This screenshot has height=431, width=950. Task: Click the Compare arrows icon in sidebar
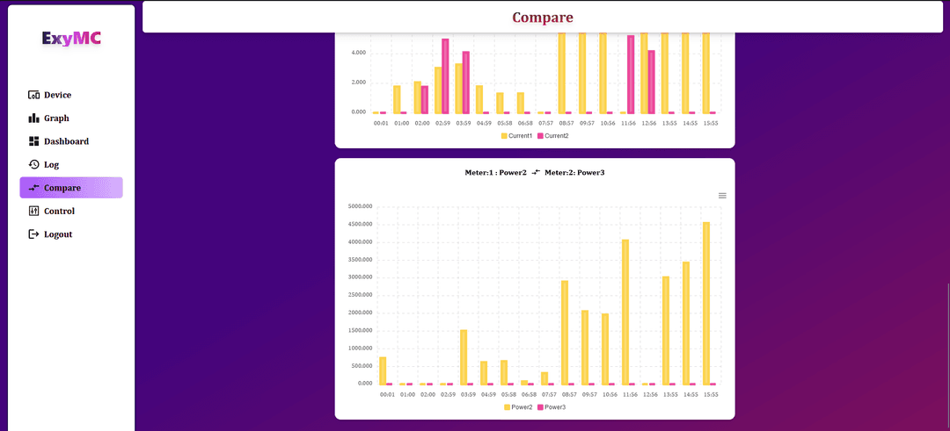coord(34,188)
